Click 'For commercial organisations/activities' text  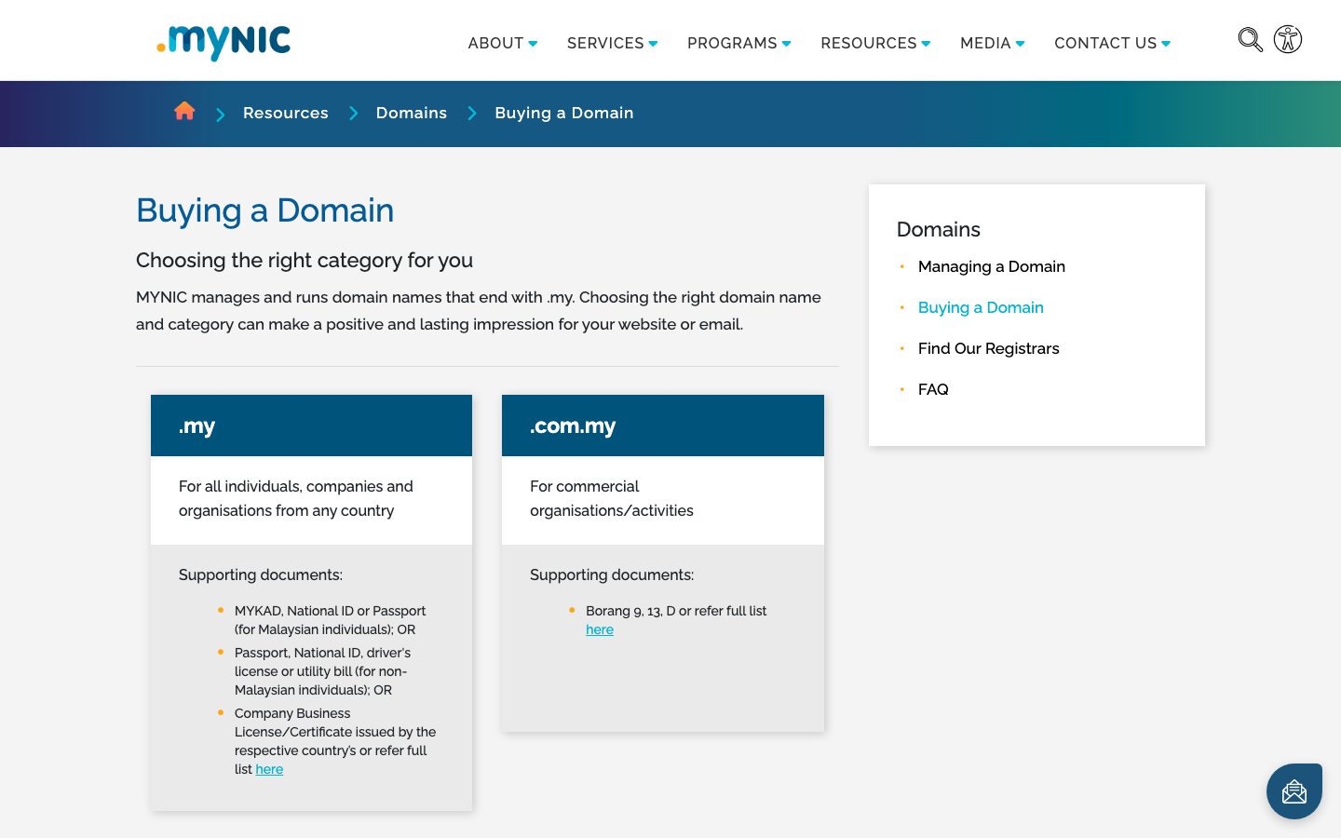(x=612, y=498)
